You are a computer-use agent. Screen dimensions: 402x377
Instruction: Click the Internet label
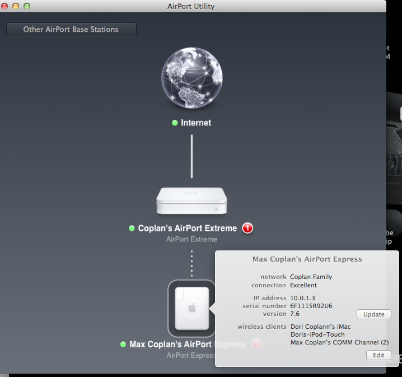click(x=196, y=123)
